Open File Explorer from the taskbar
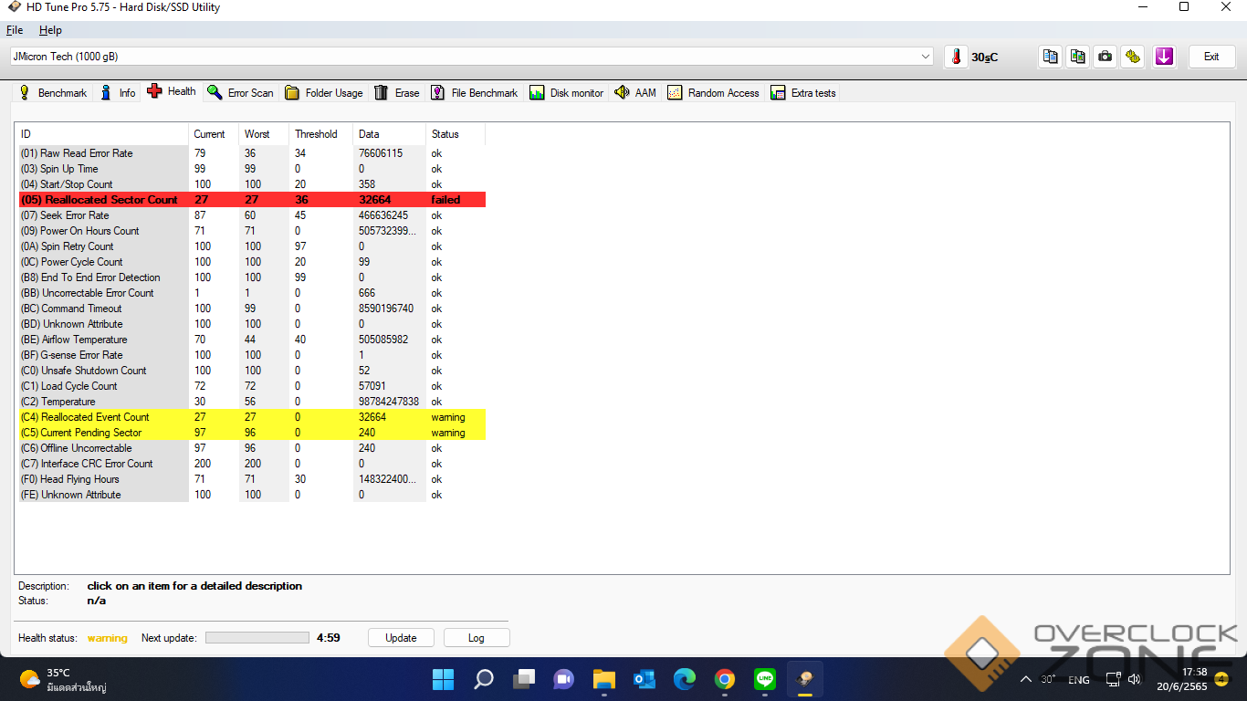Screen dimensions: 1247x701 coord(603,679)
